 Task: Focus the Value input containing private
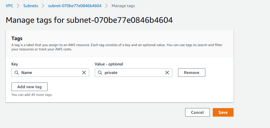click(x=134, y=73)
